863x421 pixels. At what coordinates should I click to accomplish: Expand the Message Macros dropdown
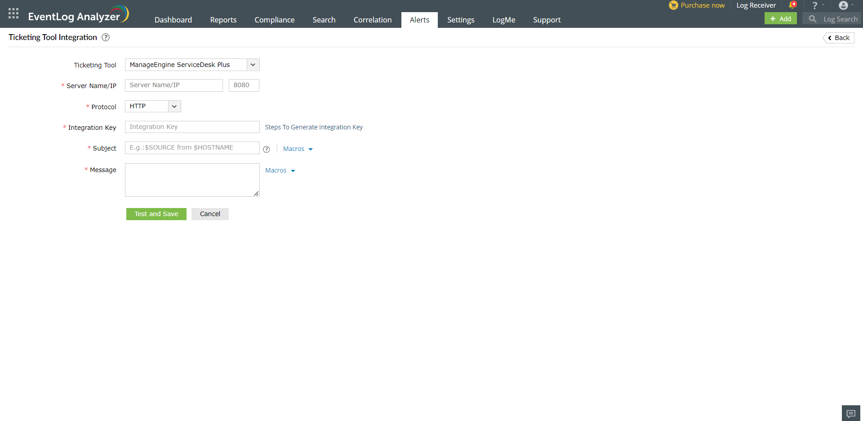[280, 170]
